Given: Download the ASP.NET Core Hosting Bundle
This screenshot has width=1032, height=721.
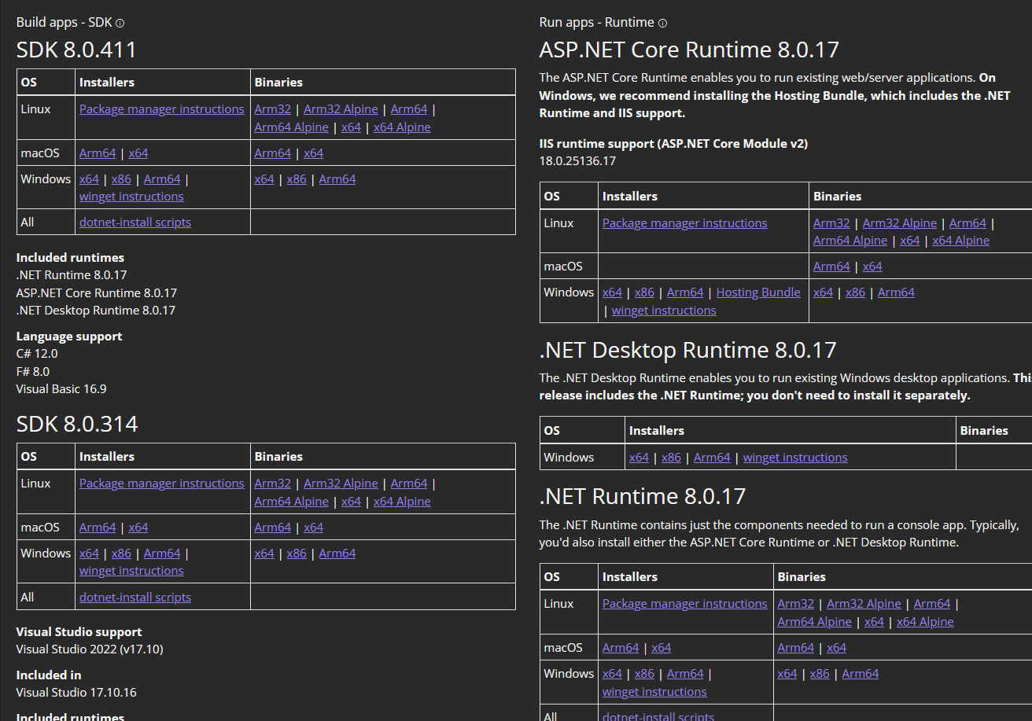Looking at the screenshot, I should [758, 292].
